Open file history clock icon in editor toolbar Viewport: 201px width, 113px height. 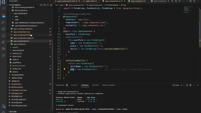point(172,1)
